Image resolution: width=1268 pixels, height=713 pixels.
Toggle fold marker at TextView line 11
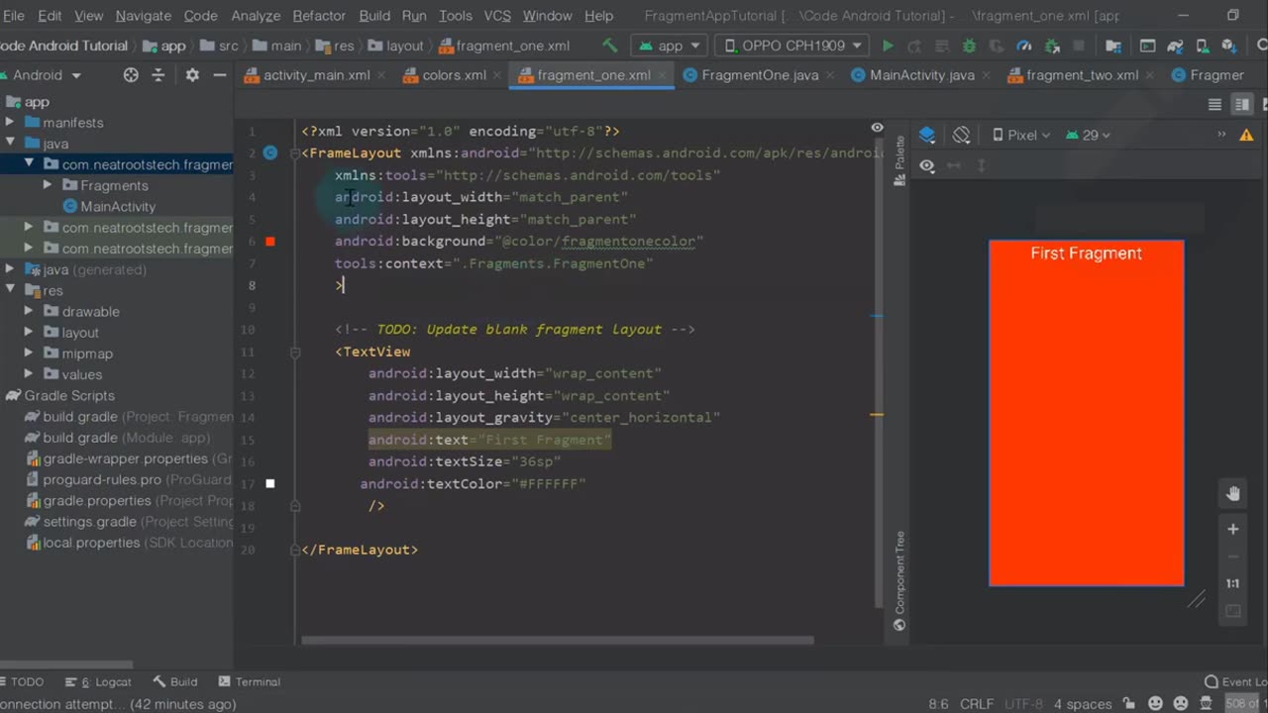click(295, 352)
